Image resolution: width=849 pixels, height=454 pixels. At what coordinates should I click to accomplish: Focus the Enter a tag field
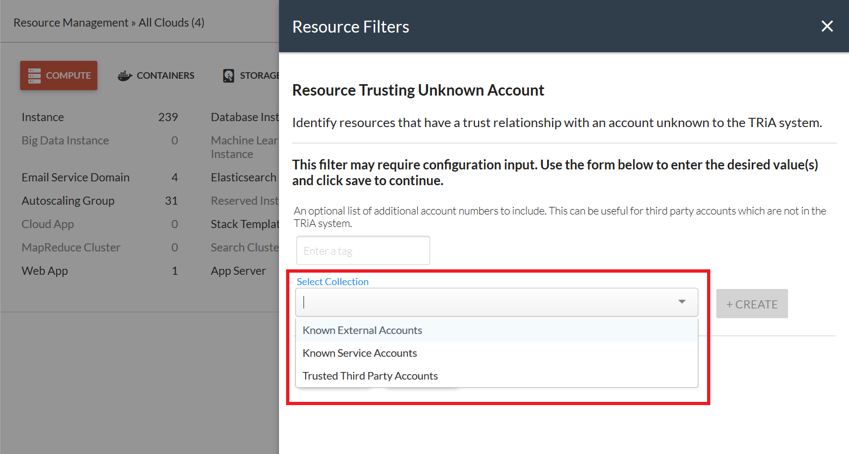(363, 250)
